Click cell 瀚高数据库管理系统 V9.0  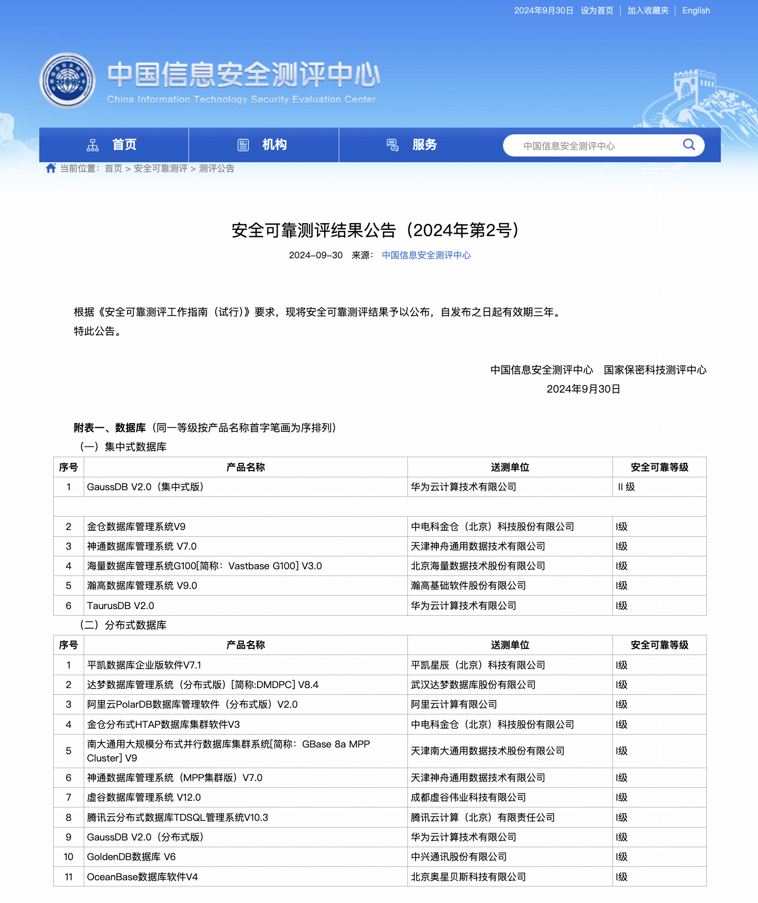point(246,586)
